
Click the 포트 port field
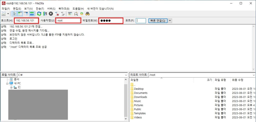(x=141, y=21)
